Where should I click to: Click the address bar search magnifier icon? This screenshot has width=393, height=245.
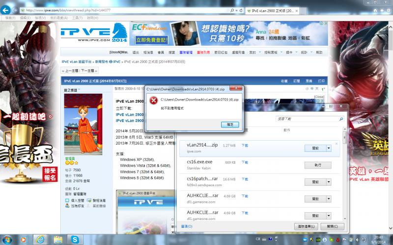[232, 10]
